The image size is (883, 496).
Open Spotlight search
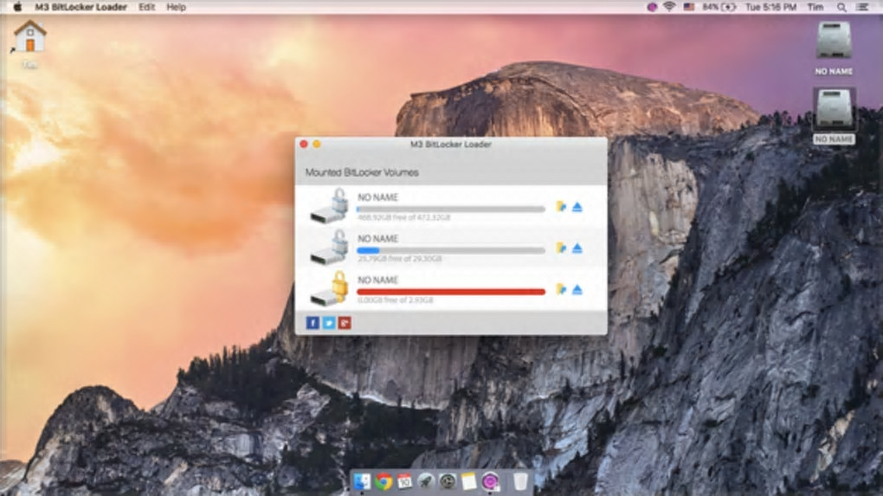[841, 7]
